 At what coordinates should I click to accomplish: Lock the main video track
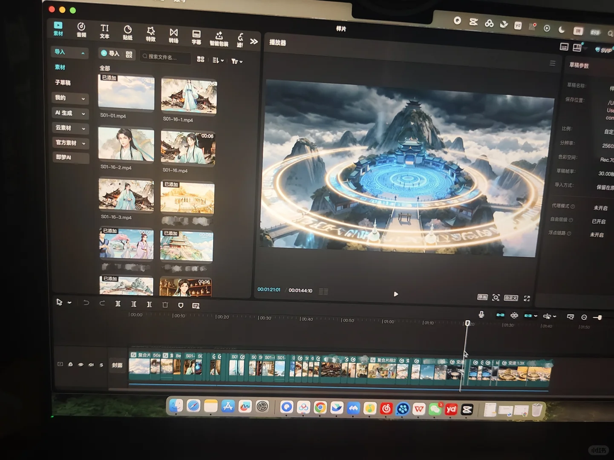pyautogui.click(x=70, y=364)
